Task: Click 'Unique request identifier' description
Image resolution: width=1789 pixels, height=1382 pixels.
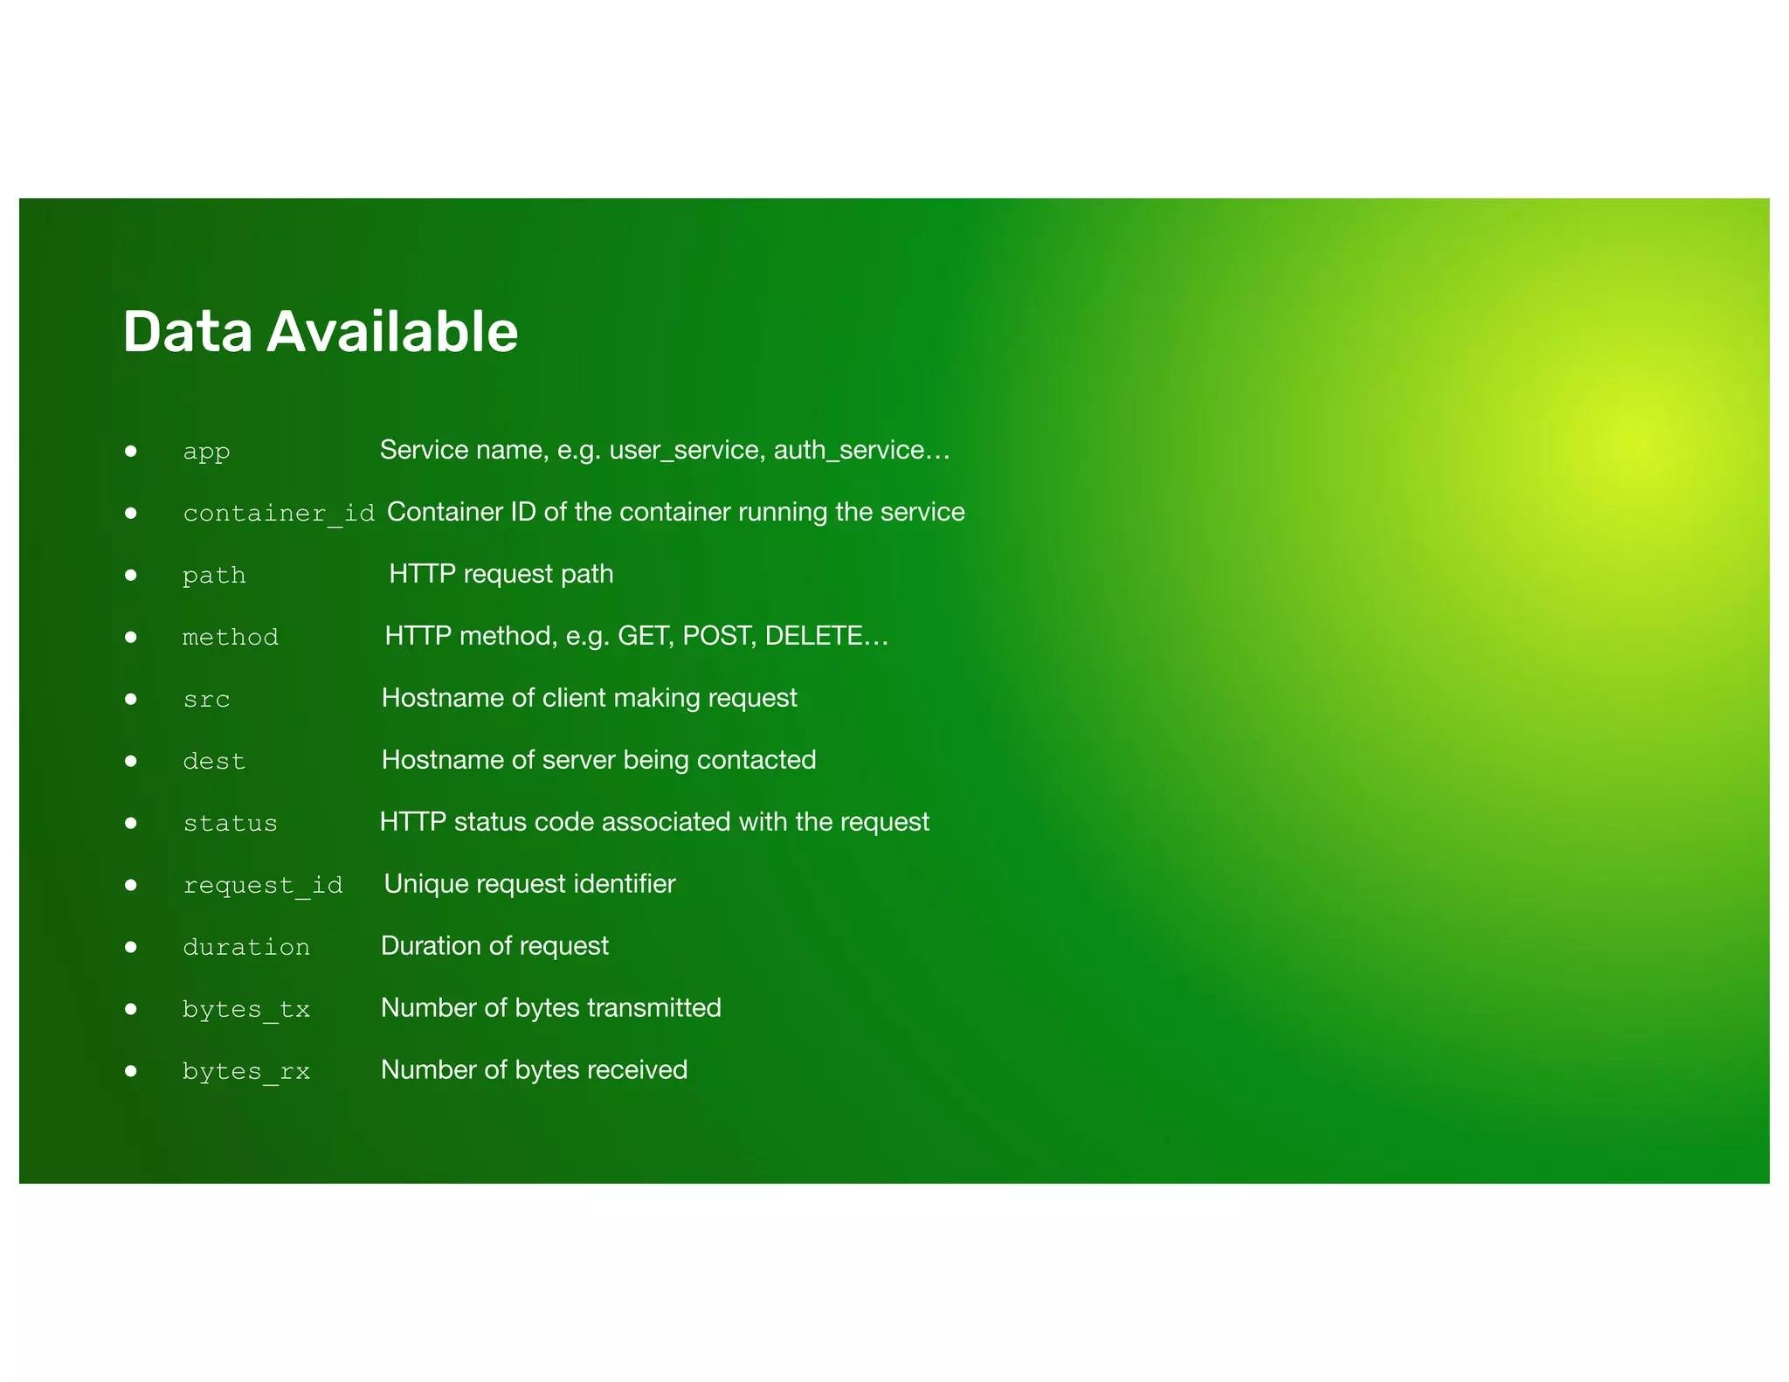Action: point(530,884)
